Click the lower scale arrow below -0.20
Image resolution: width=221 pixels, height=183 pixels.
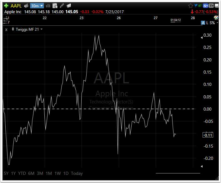(x=202, y=166)
